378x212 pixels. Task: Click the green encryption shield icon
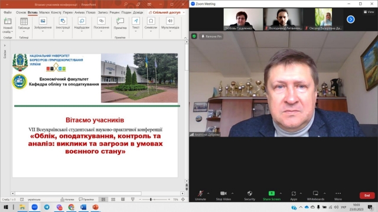pyautogui.click(x=194, y=37)
